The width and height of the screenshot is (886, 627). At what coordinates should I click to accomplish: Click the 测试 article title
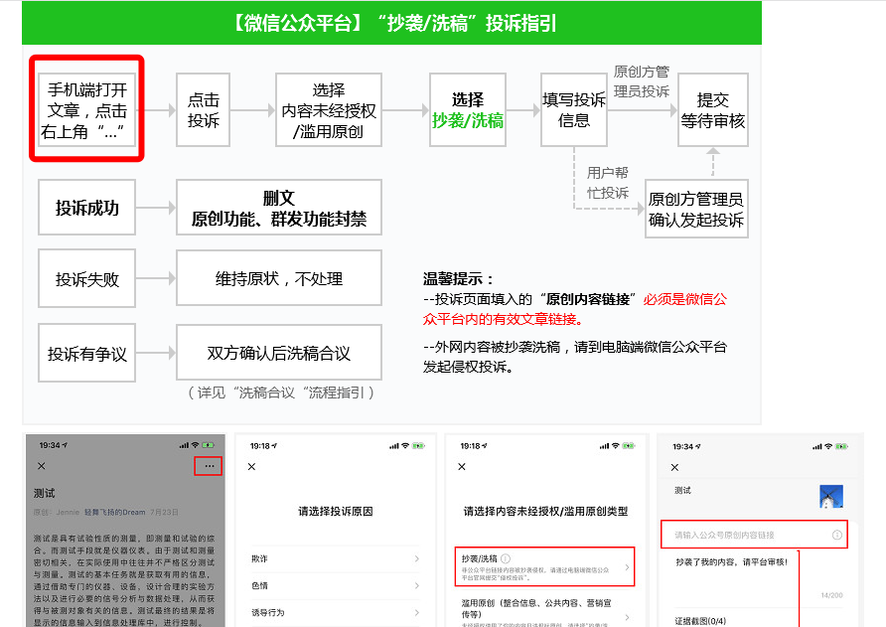click(x=44, y=493)
